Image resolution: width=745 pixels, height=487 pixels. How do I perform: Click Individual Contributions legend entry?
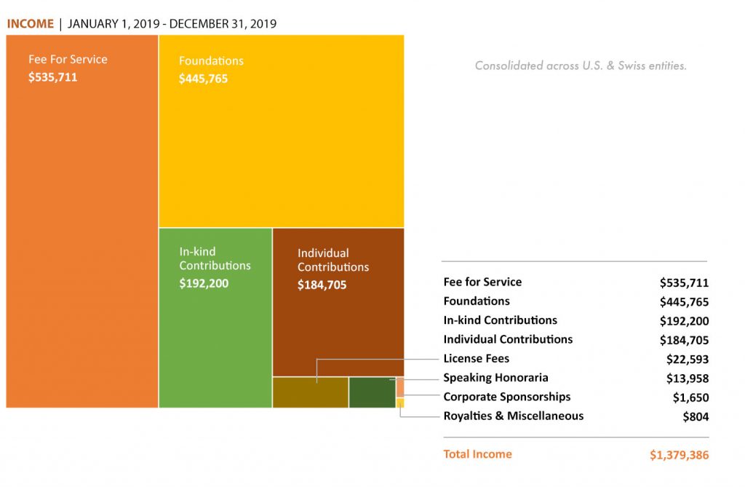click(x=508, y=339)
